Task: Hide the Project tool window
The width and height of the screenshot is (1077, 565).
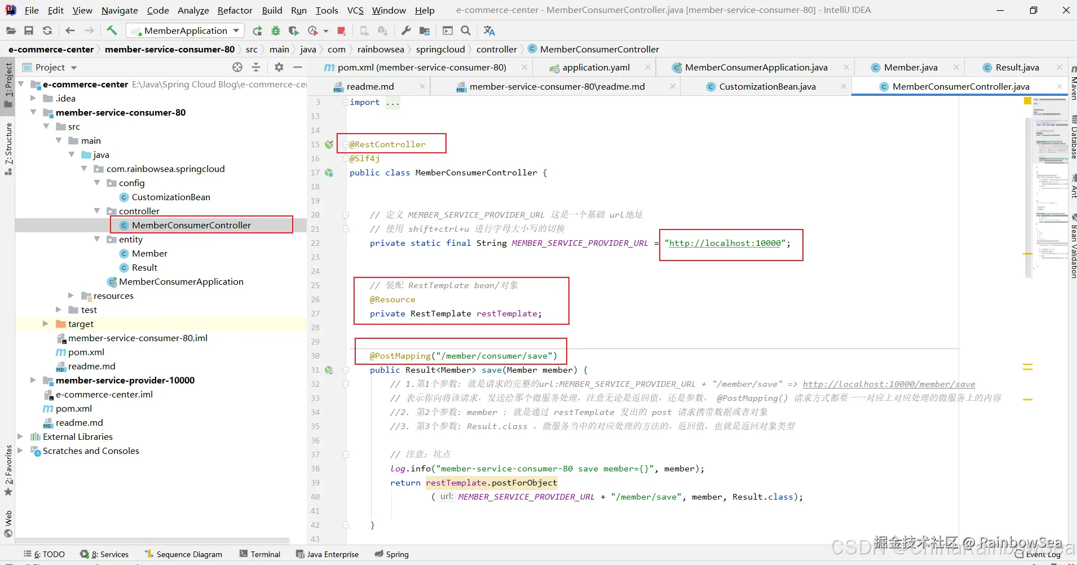Action: (x=298, y=67)
